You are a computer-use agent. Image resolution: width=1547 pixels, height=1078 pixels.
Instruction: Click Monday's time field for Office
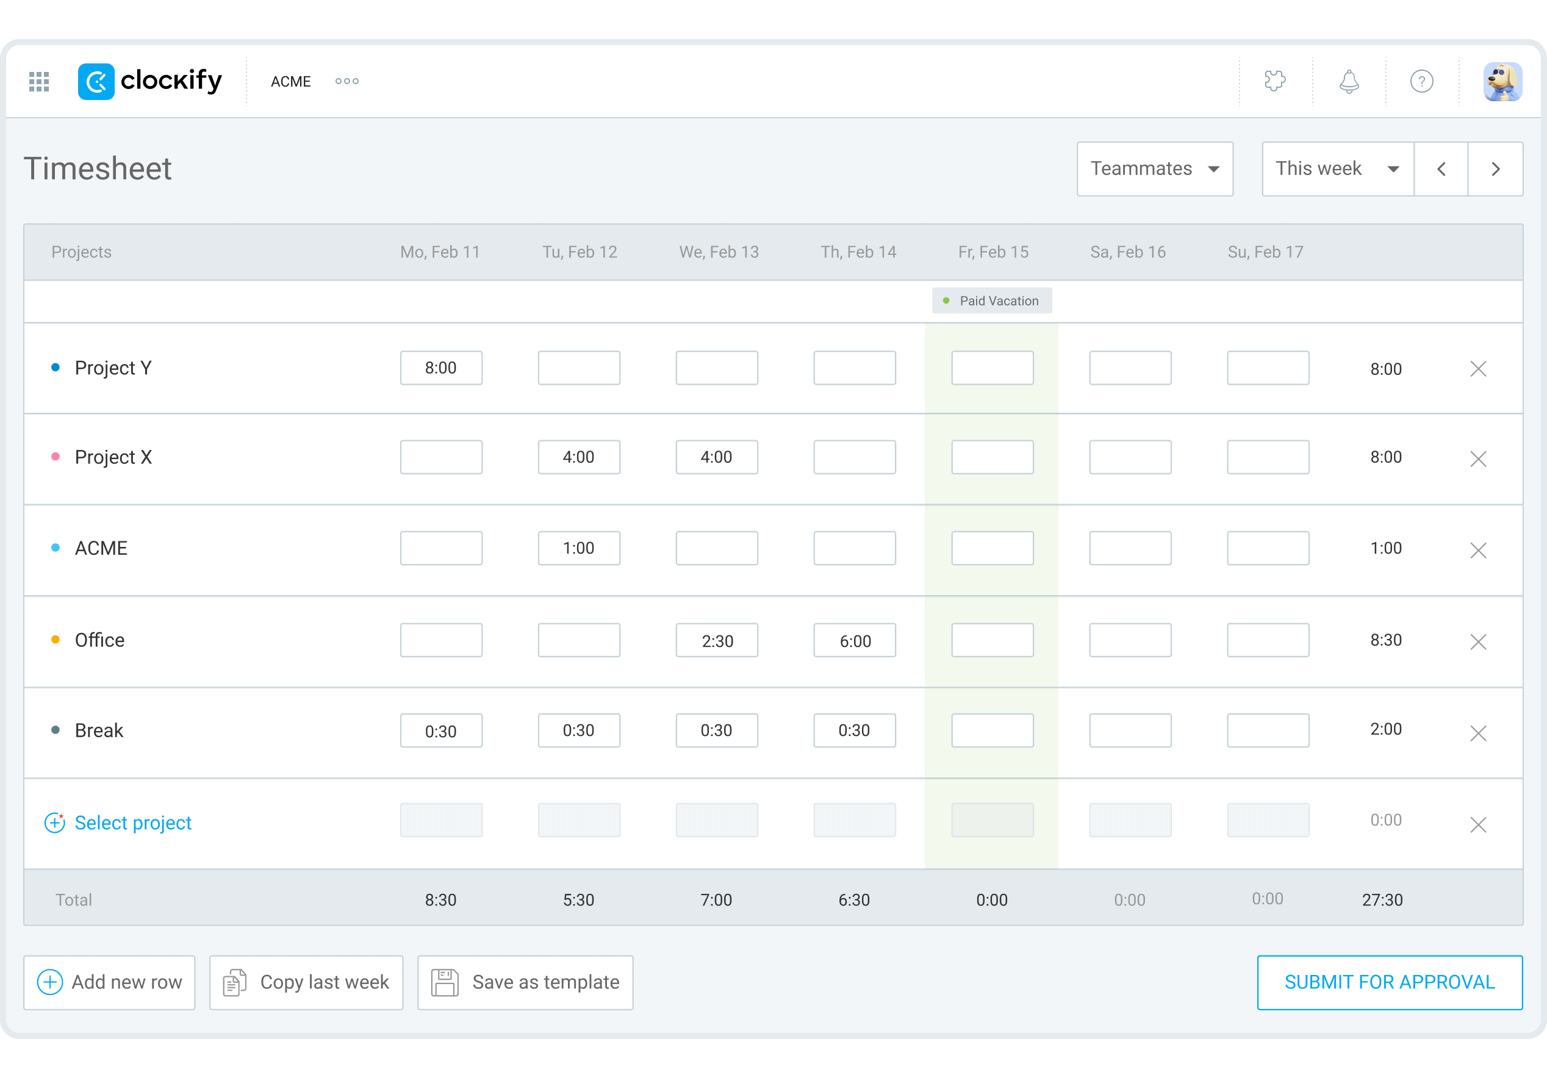pos(441,640)
